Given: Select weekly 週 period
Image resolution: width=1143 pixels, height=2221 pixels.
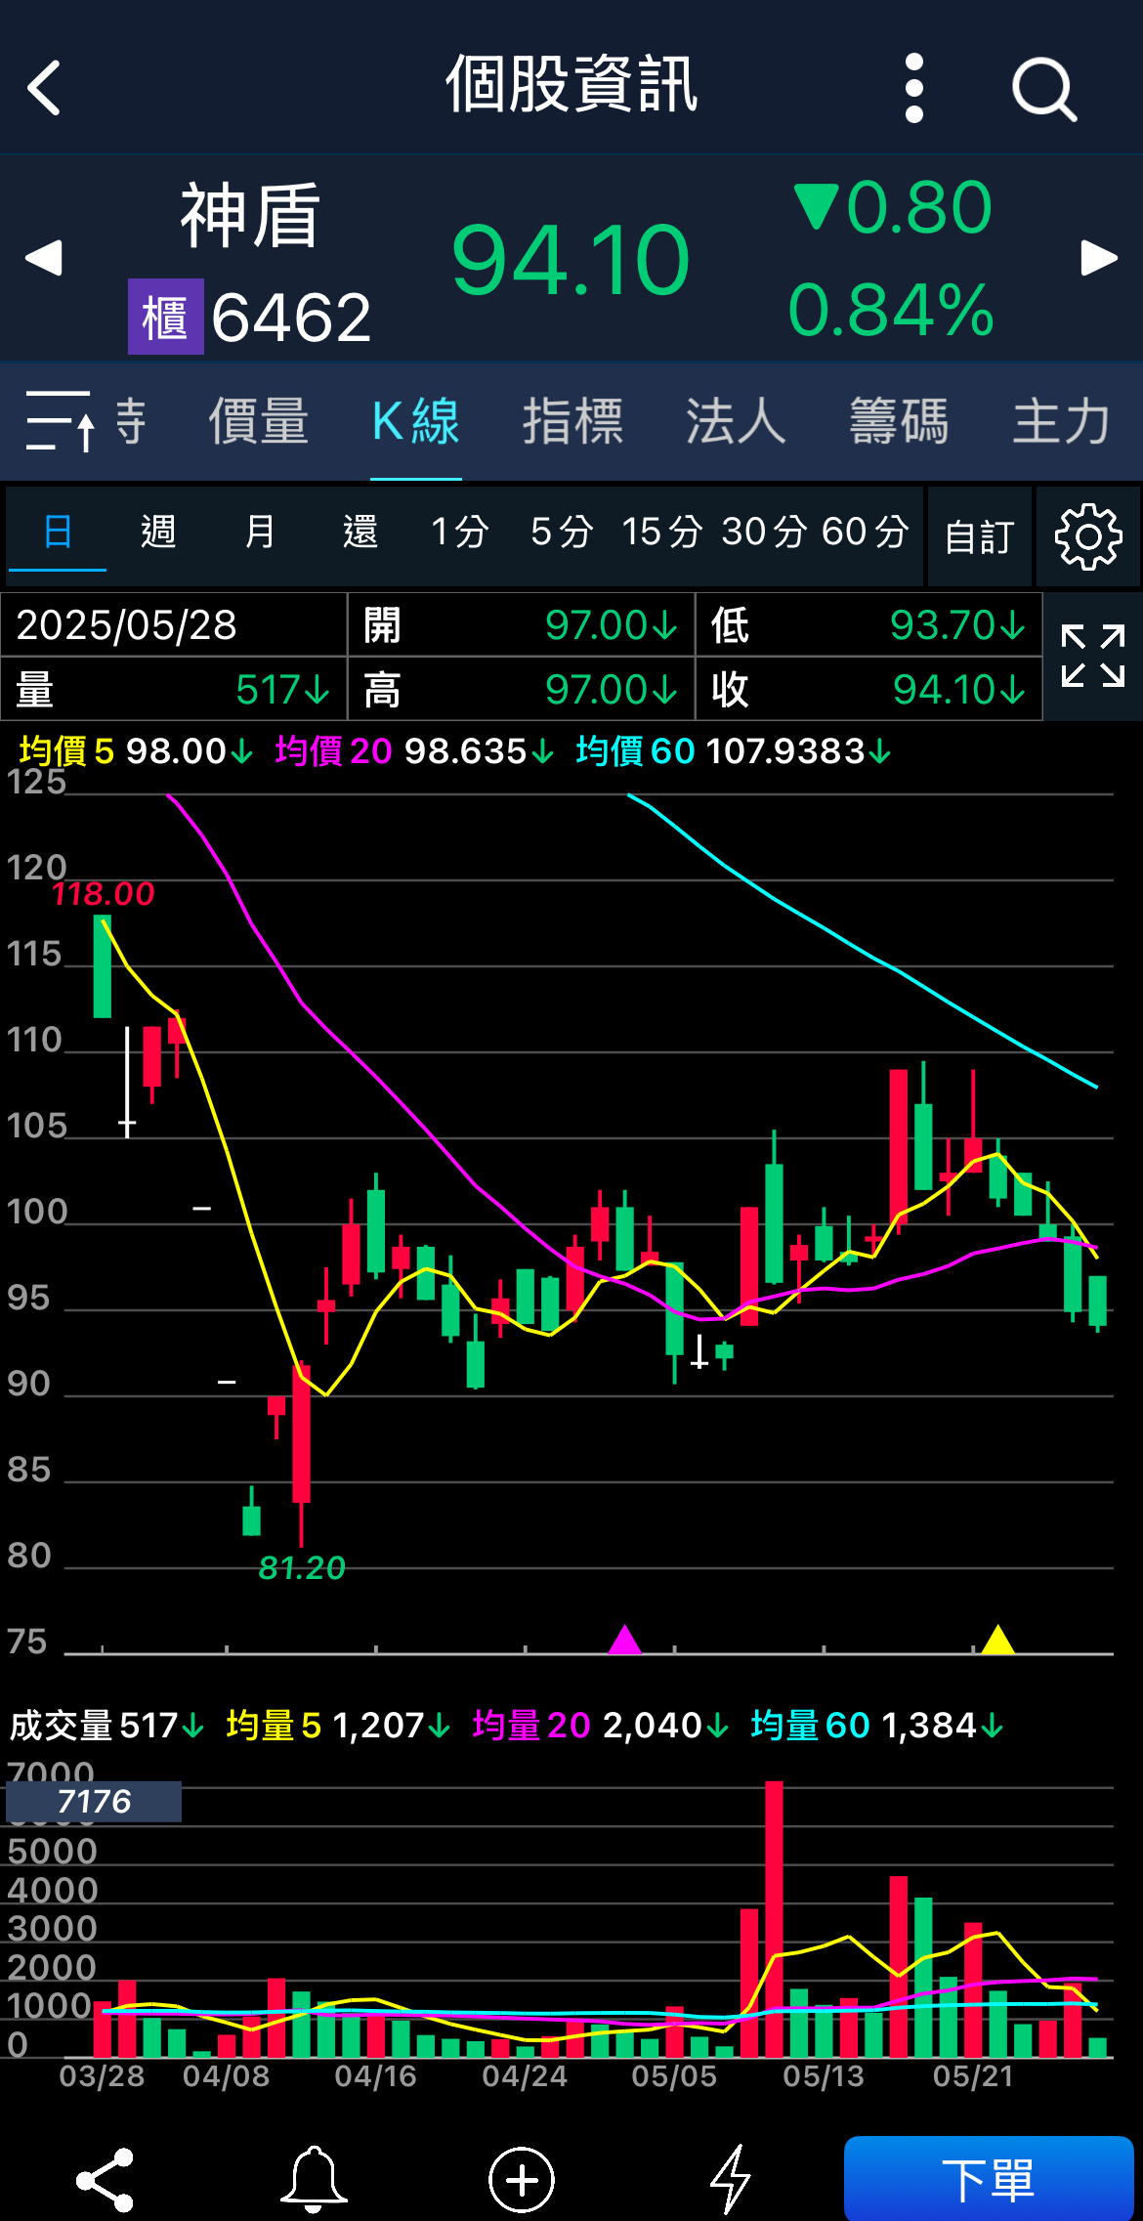Looking at the screenshot, I should pos(158,533).
